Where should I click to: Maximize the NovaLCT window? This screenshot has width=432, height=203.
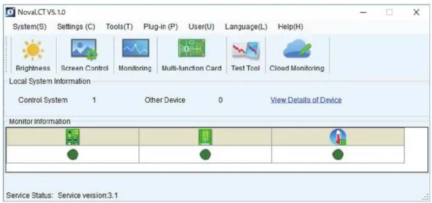(389, 13)
